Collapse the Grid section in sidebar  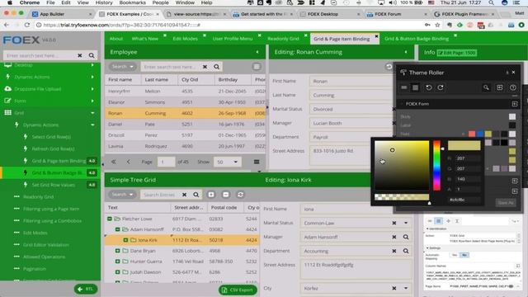(x=92, y=113)
